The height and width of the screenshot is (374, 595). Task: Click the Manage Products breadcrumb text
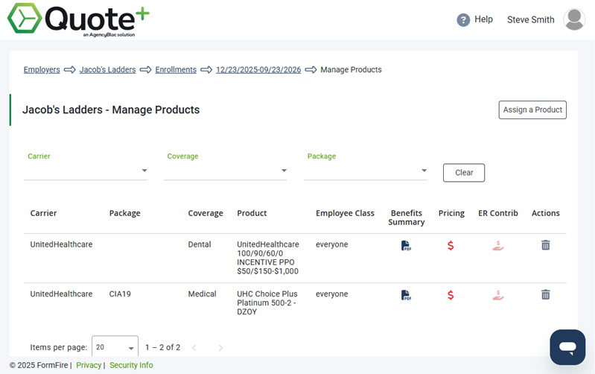[351, 70]
